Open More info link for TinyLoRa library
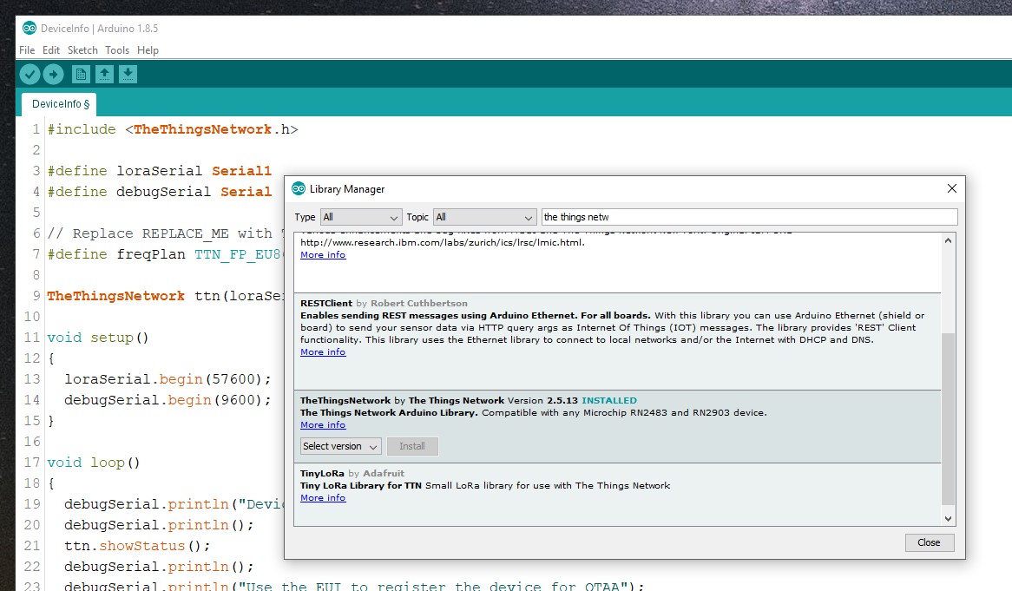The height and width of the screenshot is (591, 1012). coord(323,497)
